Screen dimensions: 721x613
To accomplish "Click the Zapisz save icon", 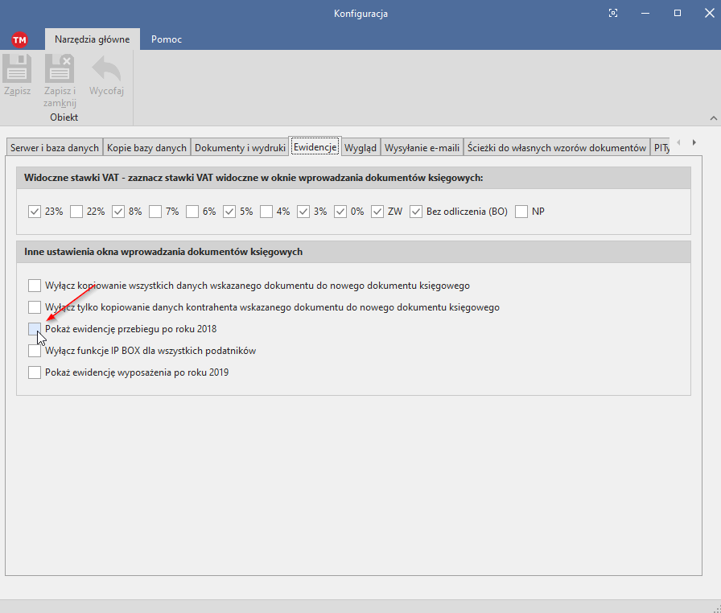I will (17, 69).
